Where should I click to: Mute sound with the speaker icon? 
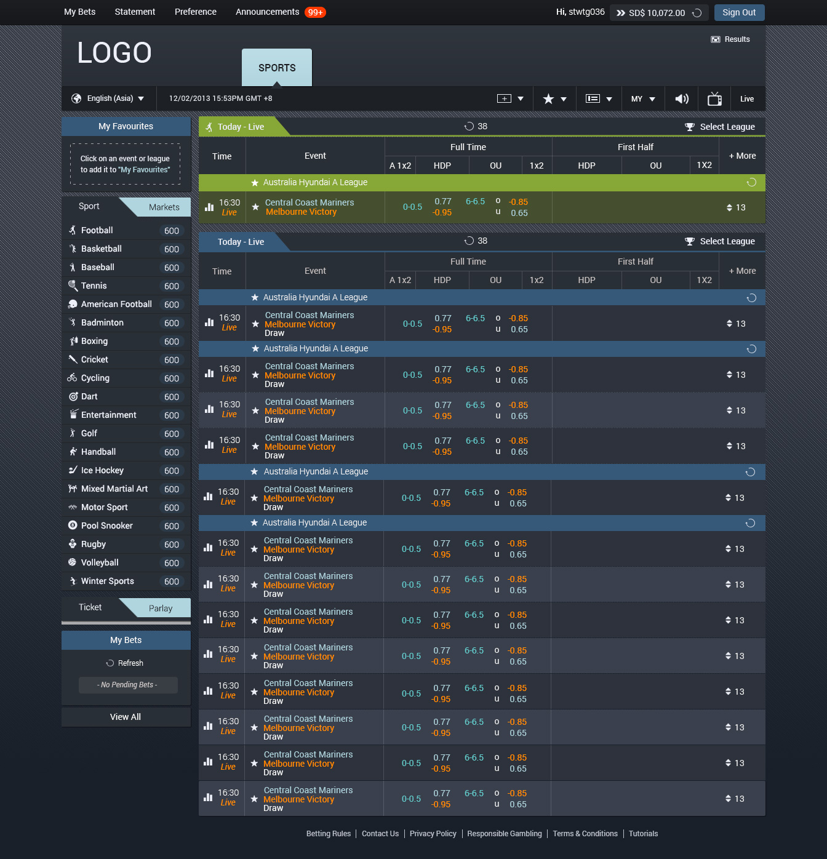click(x=681, y=99)
